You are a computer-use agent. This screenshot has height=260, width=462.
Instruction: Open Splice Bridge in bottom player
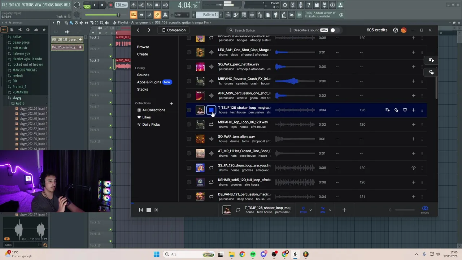[425, 210]
